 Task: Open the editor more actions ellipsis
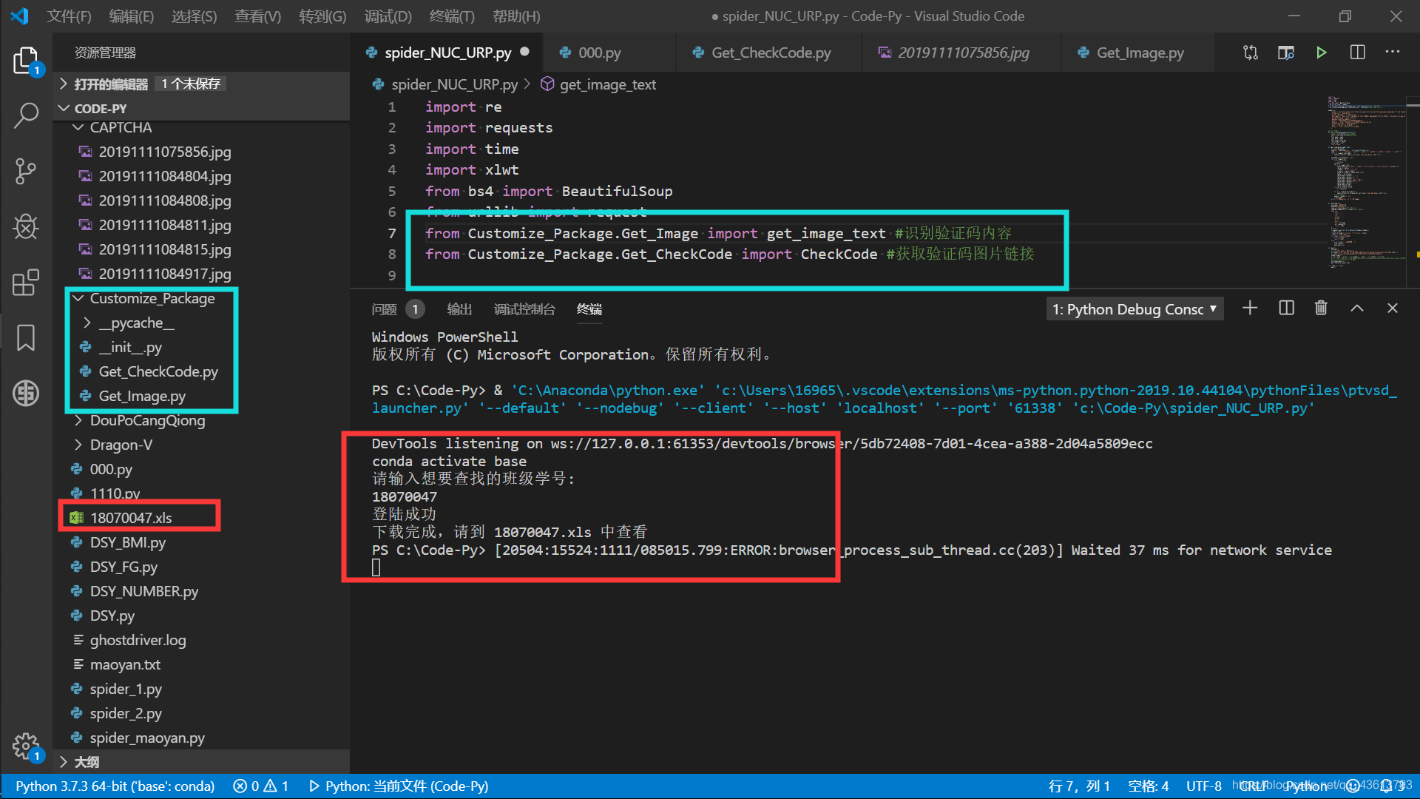click(x=1393, y=53)
